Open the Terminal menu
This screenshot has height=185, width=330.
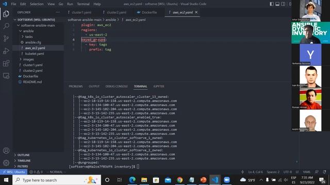tap(83, 4)
